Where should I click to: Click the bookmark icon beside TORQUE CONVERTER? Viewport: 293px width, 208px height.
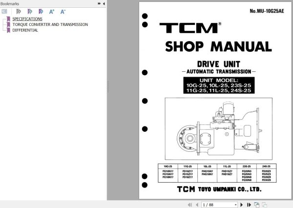coord(8,24)
